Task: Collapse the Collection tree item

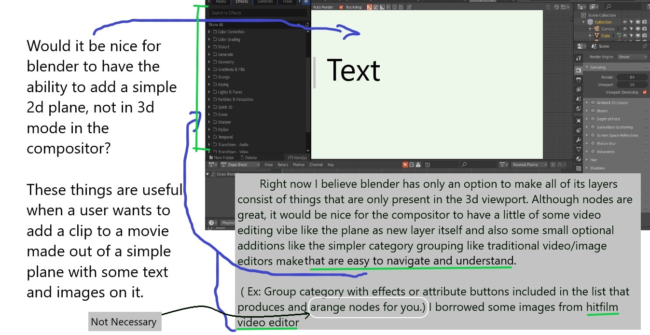Action: (583, 22)
